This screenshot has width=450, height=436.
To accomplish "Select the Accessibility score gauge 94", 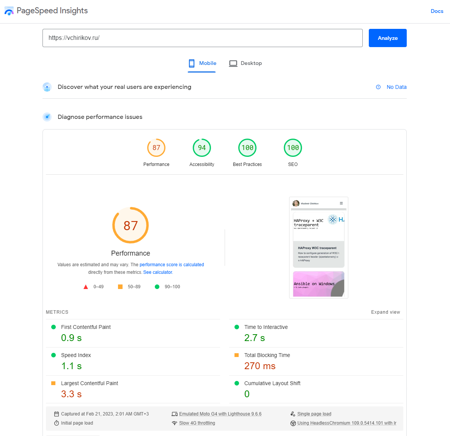I will pos(202,148).
